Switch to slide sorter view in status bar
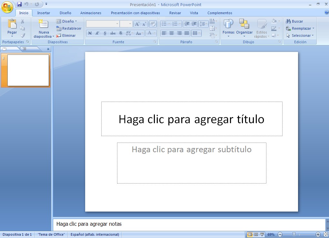 pyautogui.click(x=256, y=234)
